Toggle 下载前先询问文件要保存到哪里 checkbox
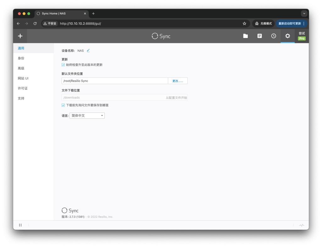Viewport: 322px width, 247px height. coord(63,105)
